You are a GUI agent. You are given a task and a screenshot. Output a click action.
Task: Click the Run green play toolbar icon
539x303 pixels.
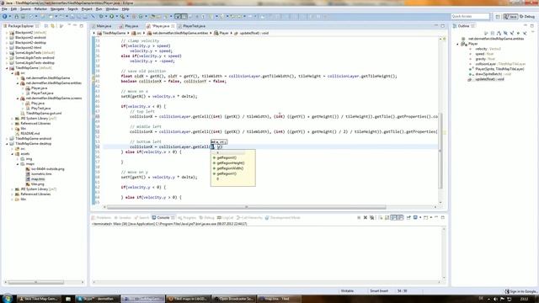(x=111, y=17)
